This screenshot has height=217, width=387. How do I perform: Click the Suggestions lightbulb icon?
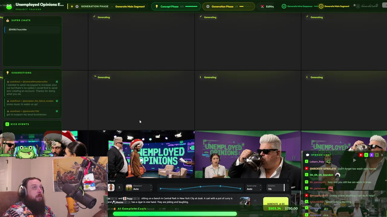8,73
